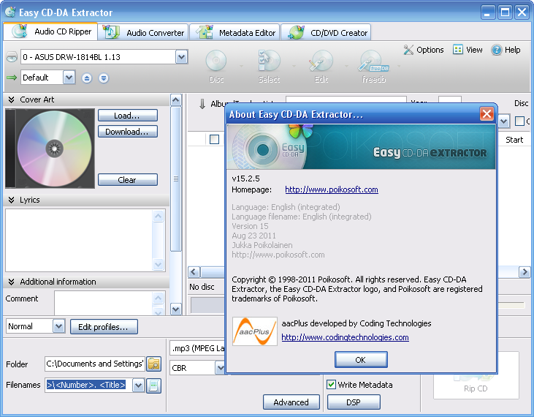The width and height of the screenshot is (534, 417).
Task: Switch to the Audio Converter tab
Action: pos(143,33)
